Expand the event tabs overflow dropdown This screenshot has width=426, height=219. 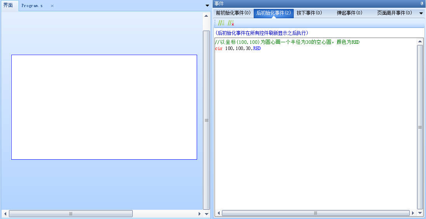[x=421, y=13]
